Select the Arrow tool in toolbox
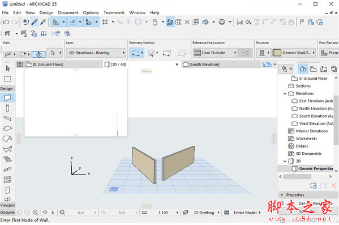Image resolution: width=339 pixels, height=225 pixels. point(7,68)
